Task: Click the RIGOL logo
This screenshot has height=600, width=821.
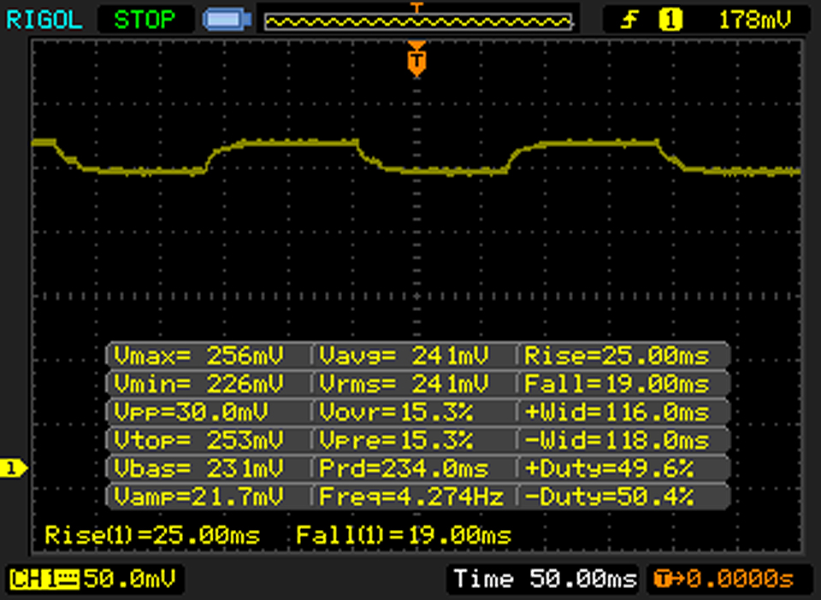Action: 44,21
